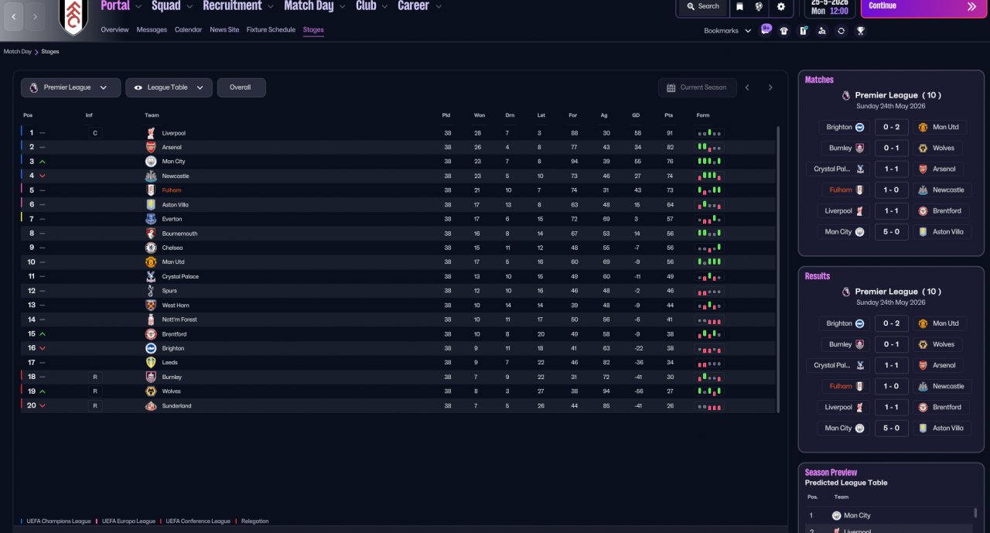Click the West Ham badge in league table
This screenshot has width=990, height=533.
[x=151, y=305]
